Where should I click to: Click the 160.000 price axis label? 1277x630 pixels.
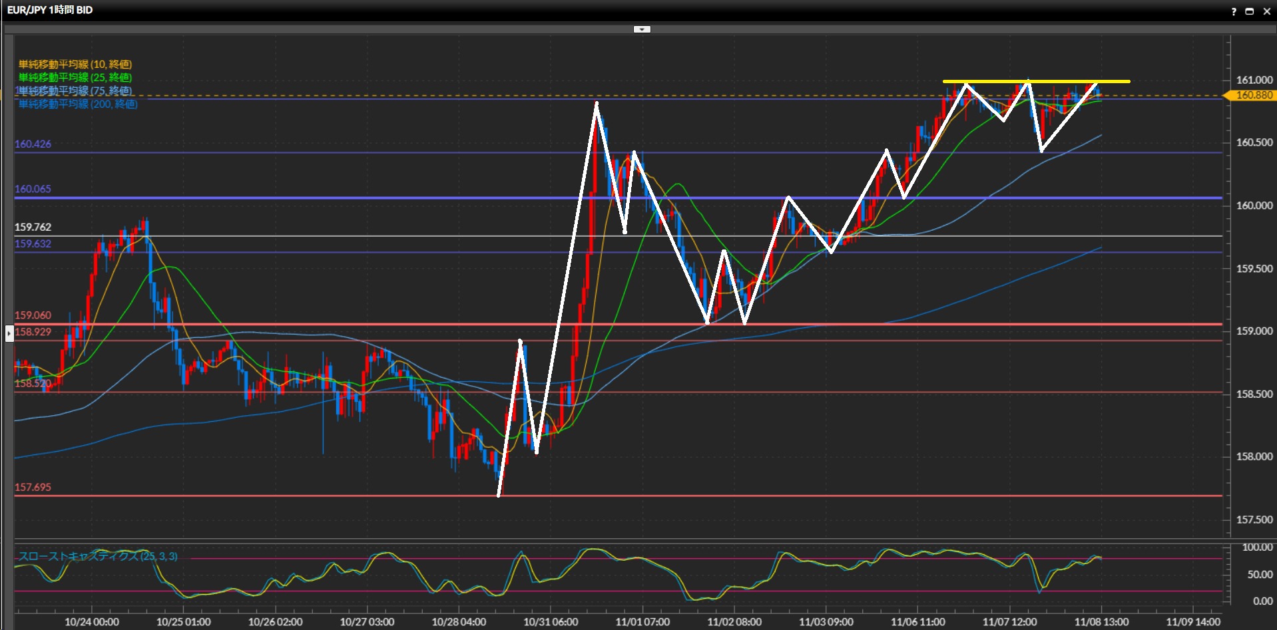pos(1254,206)
